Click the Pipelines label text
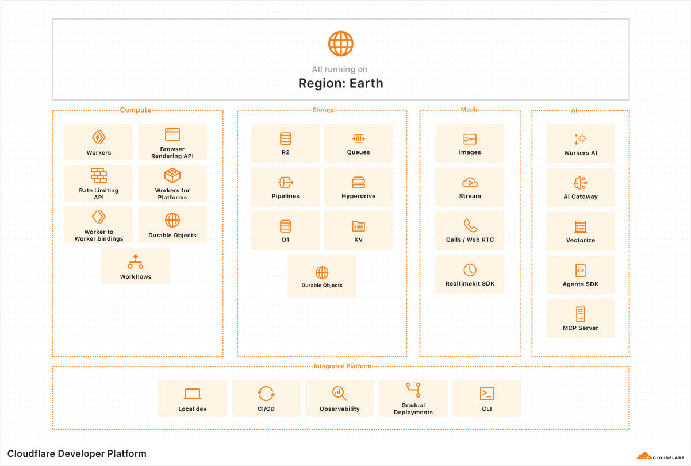The height and width of the screenshot is (466, 691). [x=286, y=197]
